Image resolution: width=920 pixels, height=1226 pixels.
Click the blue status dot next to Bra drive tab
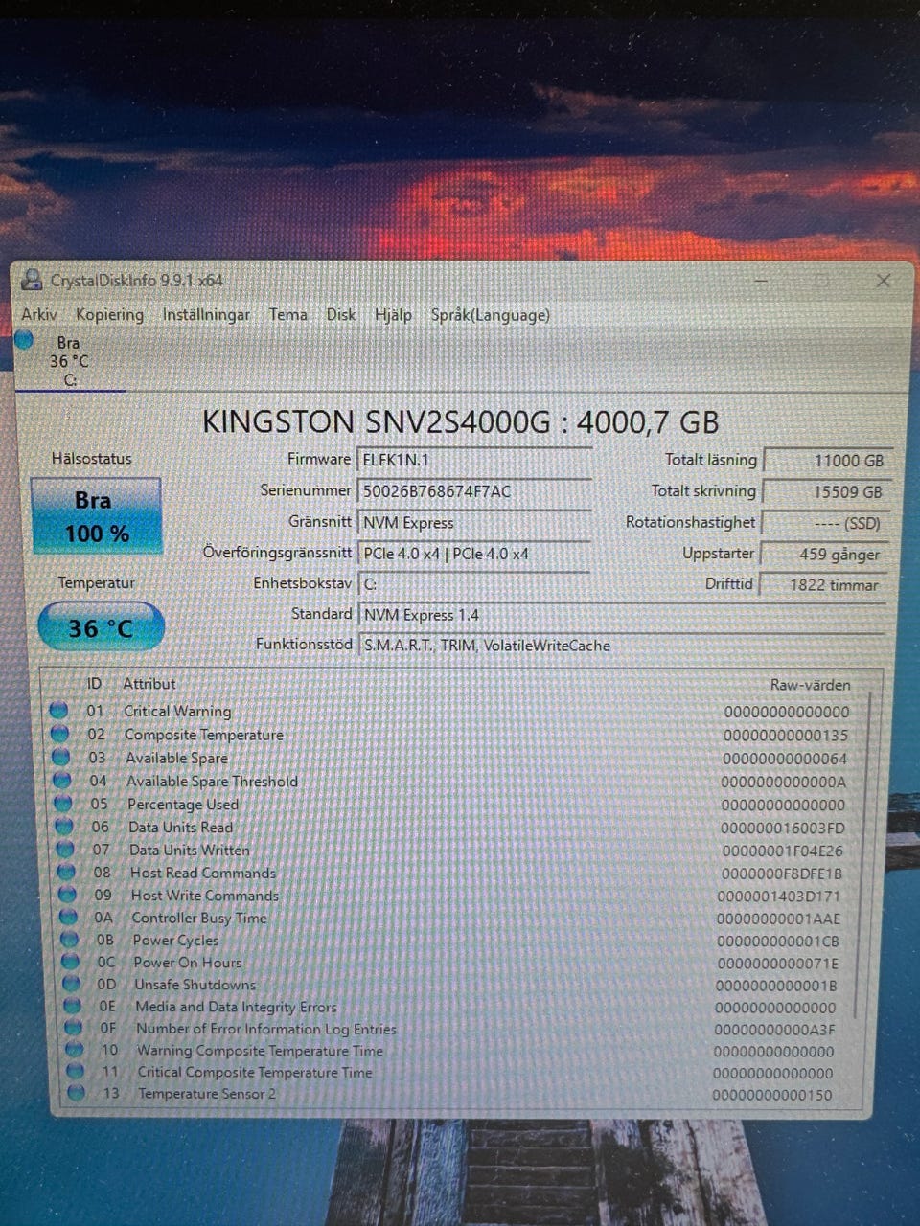click(24, 340)
